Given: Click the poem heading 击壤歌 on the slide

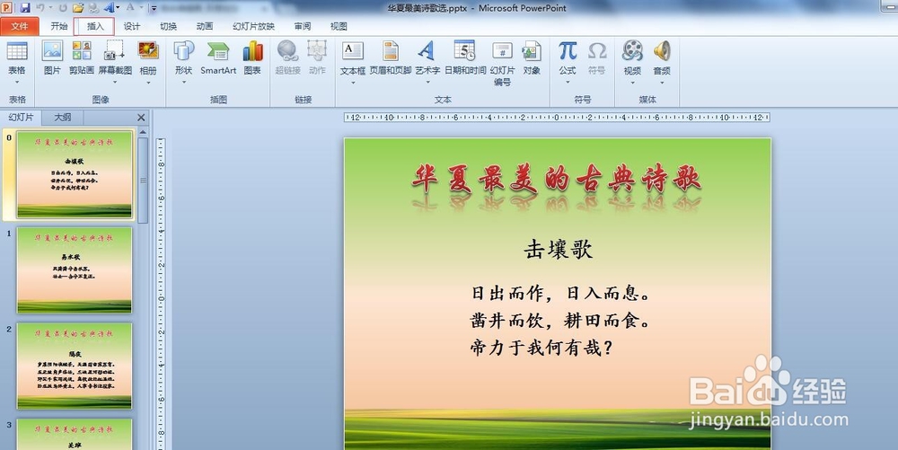Looking at the screenshot, I should 558,249.
